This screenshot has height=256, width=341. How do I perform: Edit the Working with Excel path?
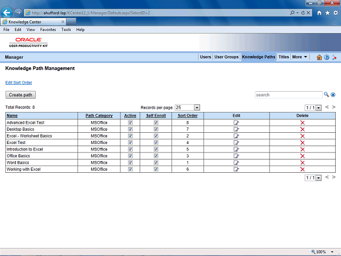(237, 169)
